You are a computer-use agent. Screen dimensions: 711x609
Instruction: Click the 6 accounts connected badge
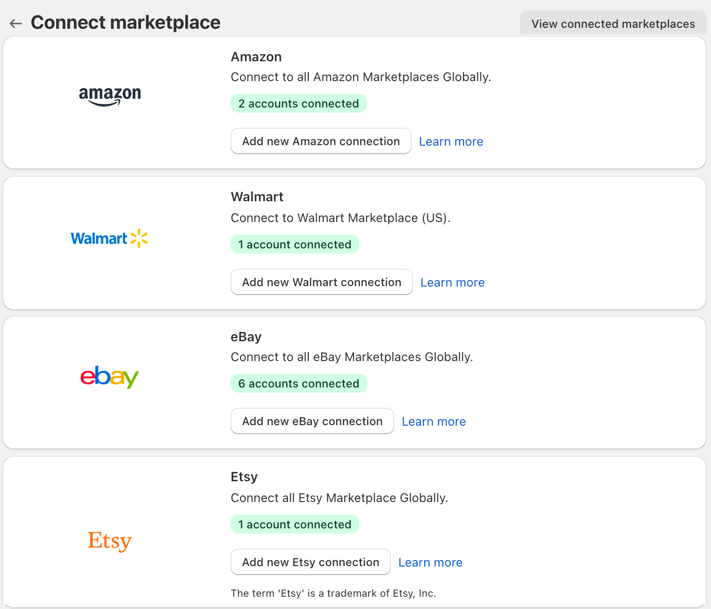pyautogui.click(x=298, y=383)
